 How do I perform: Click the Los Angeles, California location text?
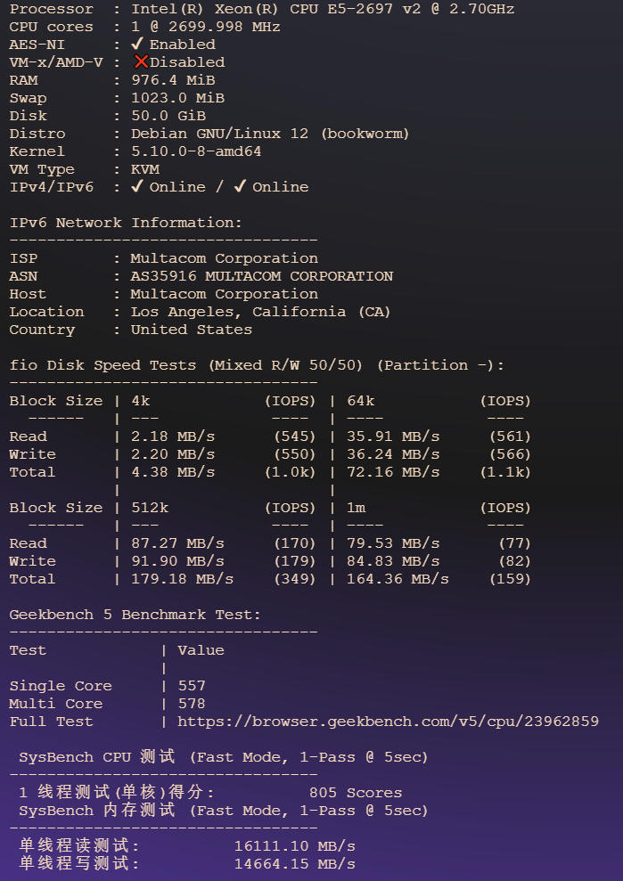(x=260, y=312)
